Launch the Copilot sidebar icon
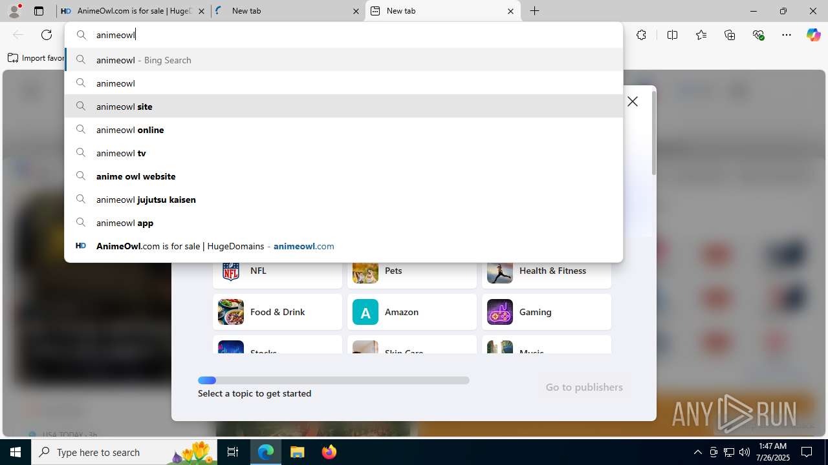 pos(813,35)
